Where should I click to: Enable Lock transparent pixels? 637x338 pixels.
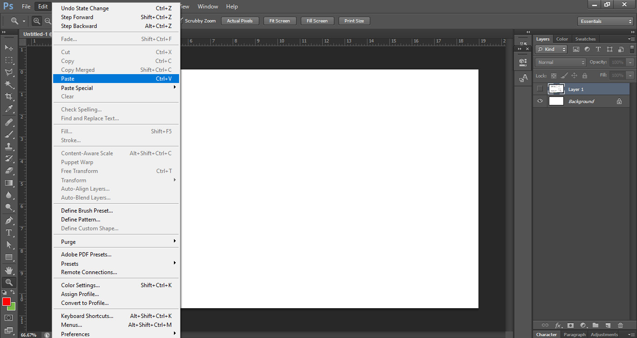coord(553,75)
